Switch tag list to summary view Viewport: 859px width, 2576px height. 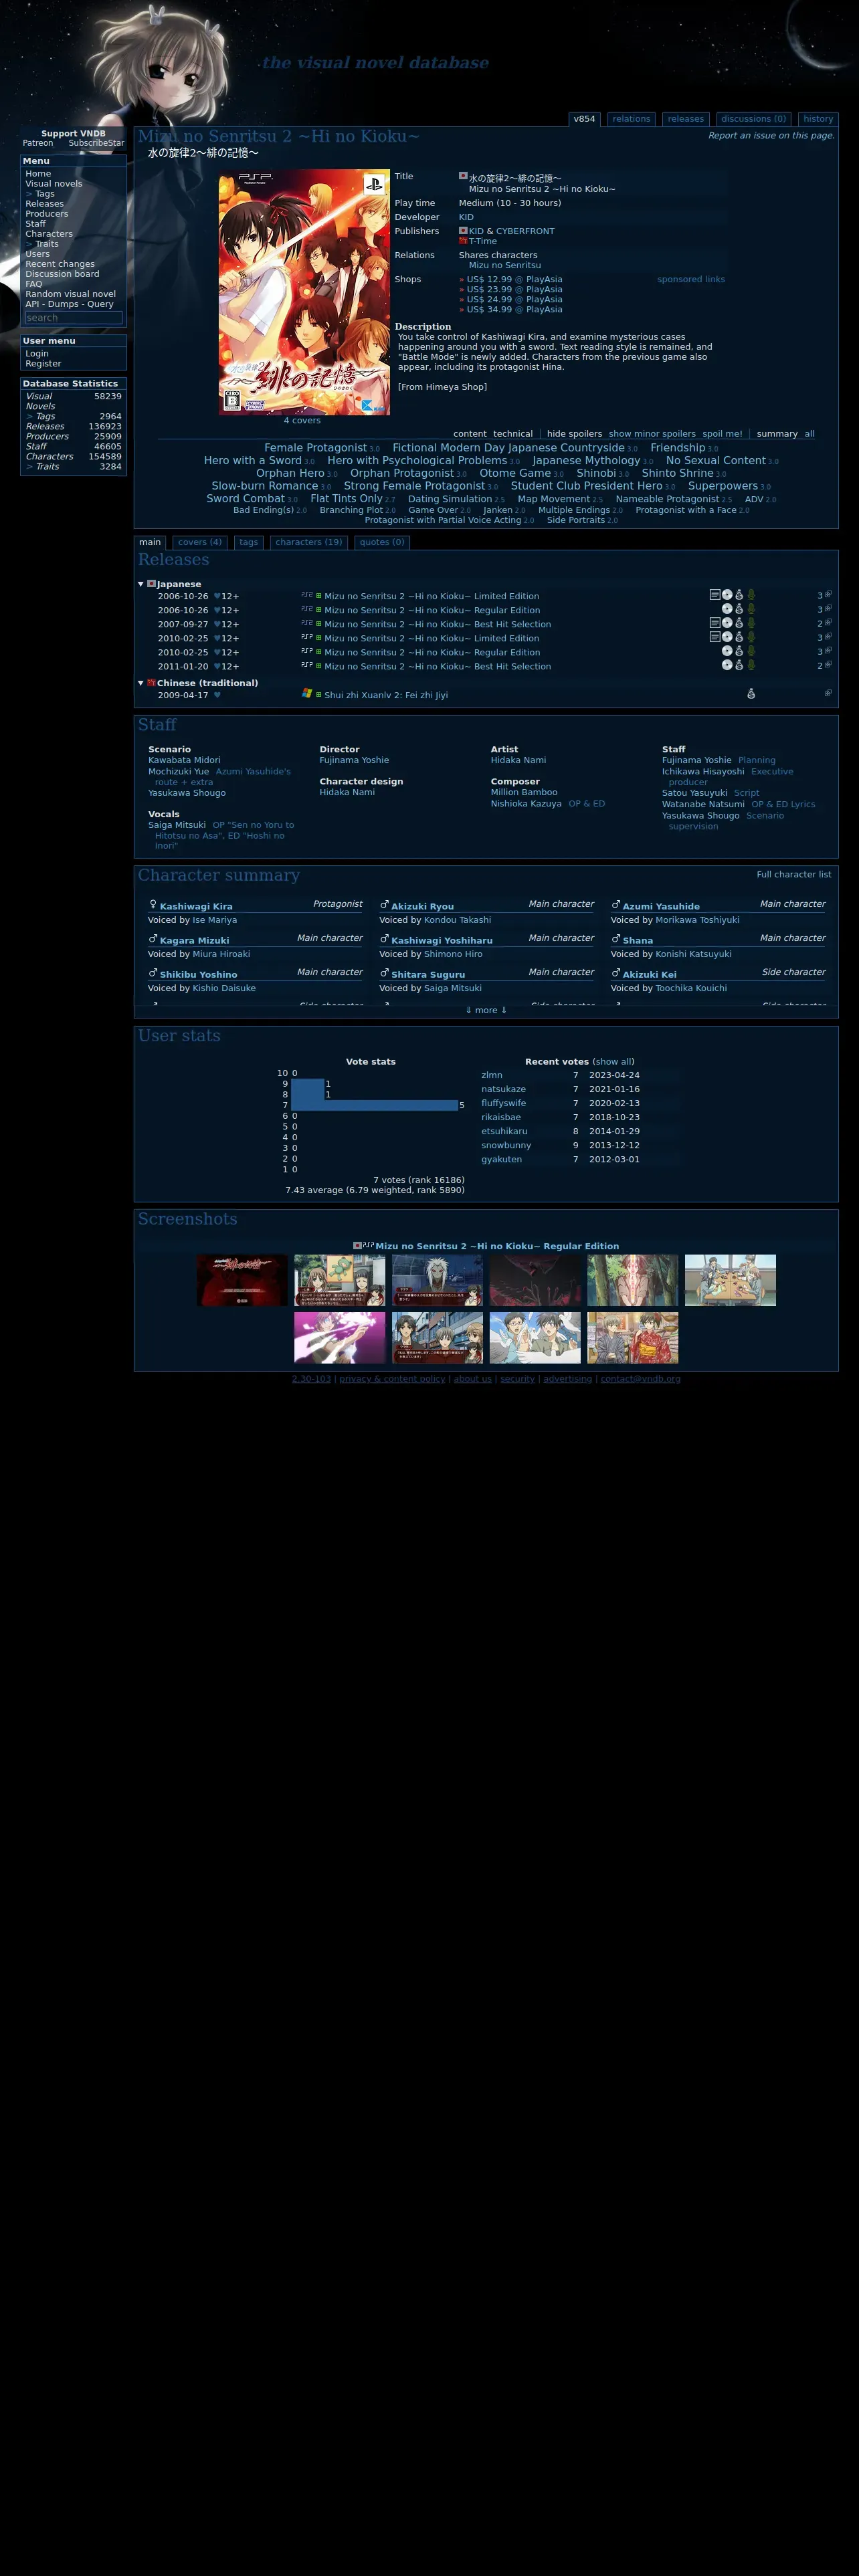(777, 434)
